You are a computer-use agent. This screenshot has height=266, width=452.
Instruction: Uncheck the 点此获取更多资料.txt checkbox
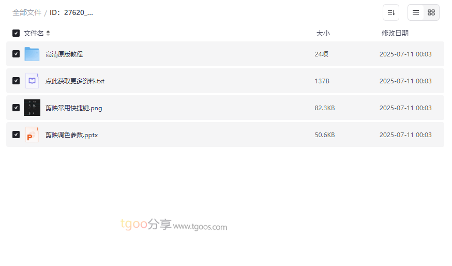pyautogui.click(x=16, y=81)
